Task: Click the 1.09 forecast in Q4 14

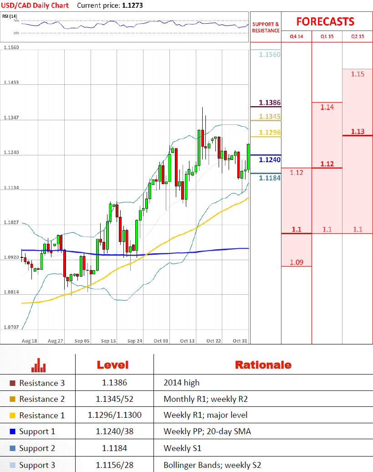Action: click(296, 262)
